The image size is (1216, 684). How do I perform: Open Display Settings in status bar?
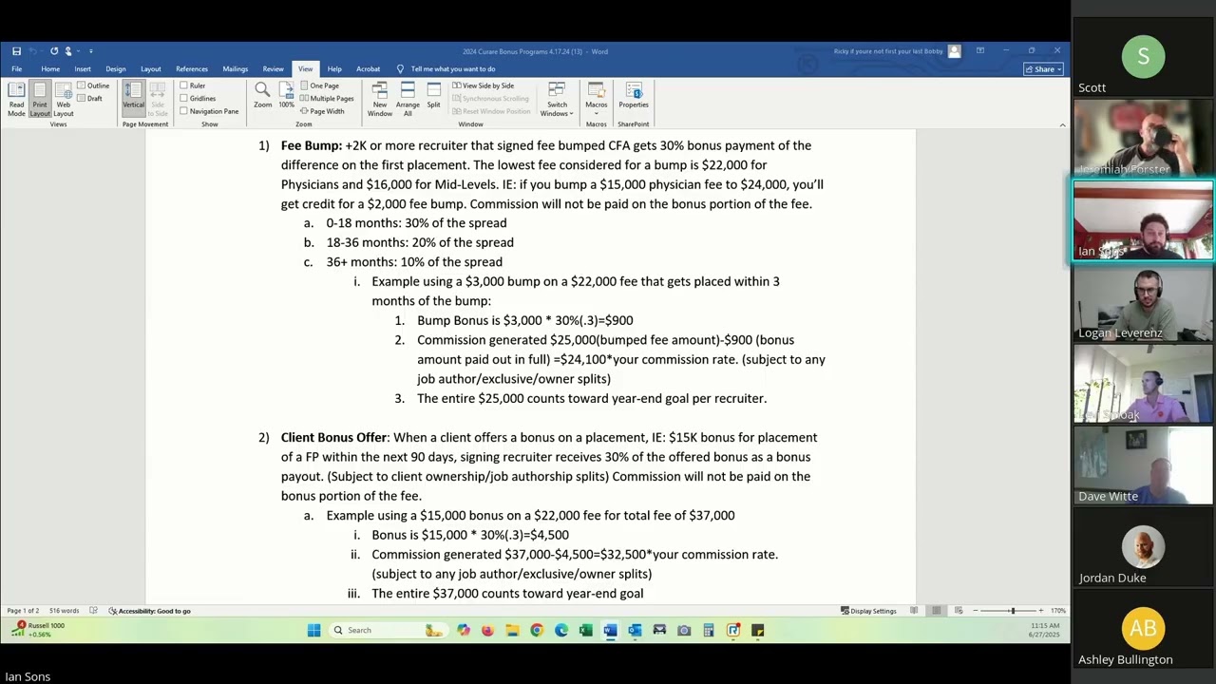tap(868, 611)
